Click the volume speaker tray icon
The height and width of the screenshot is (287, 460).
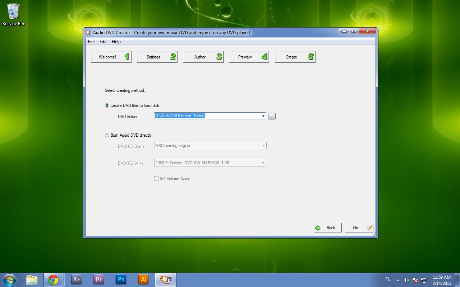point(406,280)
